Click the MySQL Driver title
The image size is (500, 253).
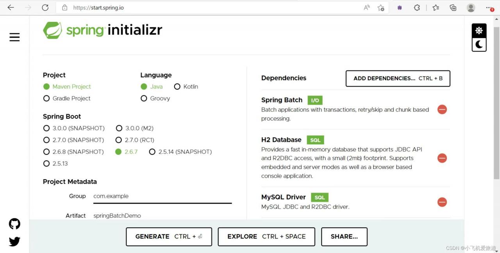284,197
